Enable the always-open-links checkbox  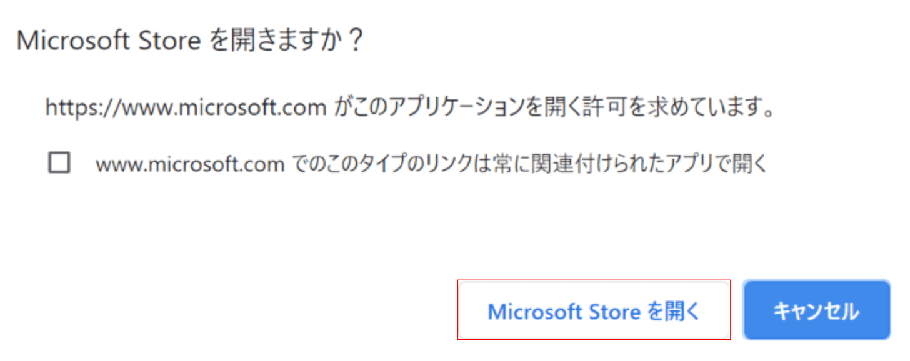point(59,164)
